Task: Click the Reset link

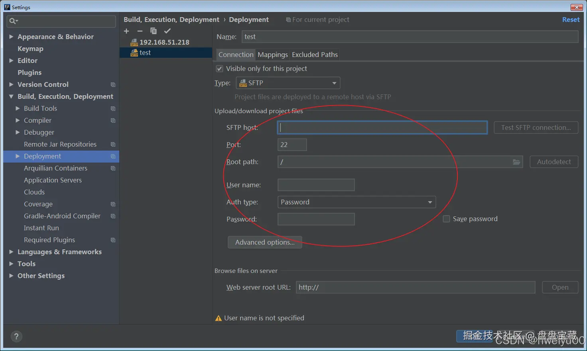Action: click(x=571, y=20)
